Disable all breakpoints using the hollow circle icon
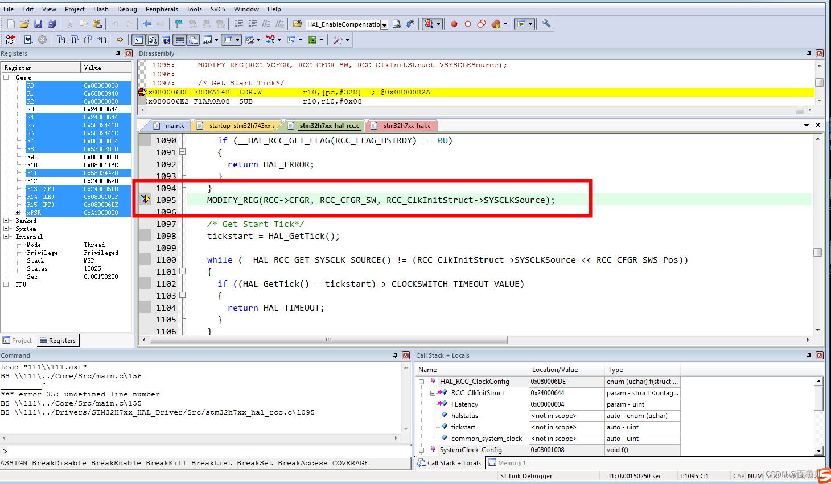 481,24
